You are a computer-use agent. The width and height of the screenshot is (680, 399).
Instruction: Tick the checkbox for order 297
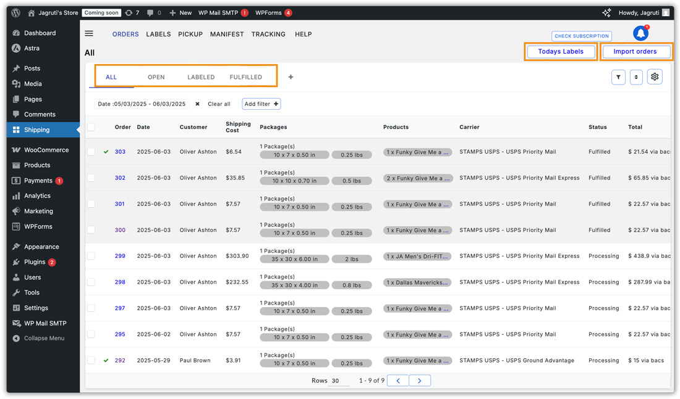tap(91, 308)
